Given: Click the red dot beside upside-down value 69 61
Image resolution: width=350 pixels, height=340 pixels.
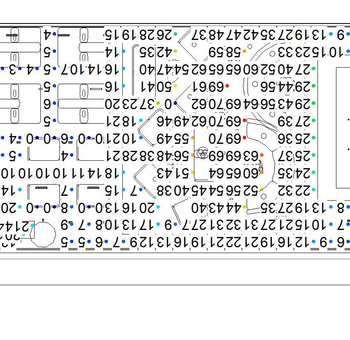Looking at the screenshot, I should click(x=227, y=86).
